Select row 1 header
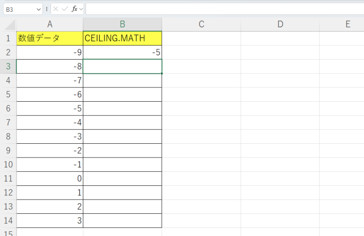364x236 pixels. click(x=8, y=38)
